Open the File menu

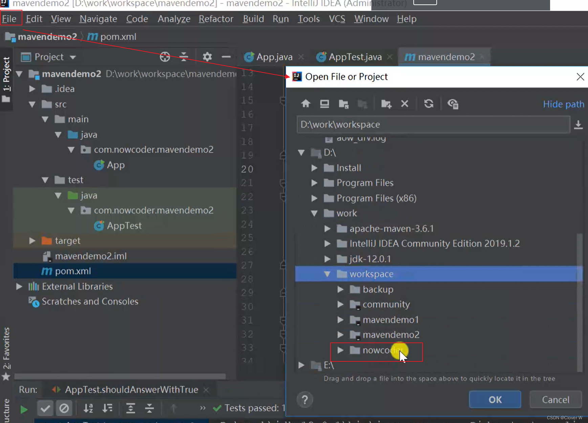click(x=9, y=19)
